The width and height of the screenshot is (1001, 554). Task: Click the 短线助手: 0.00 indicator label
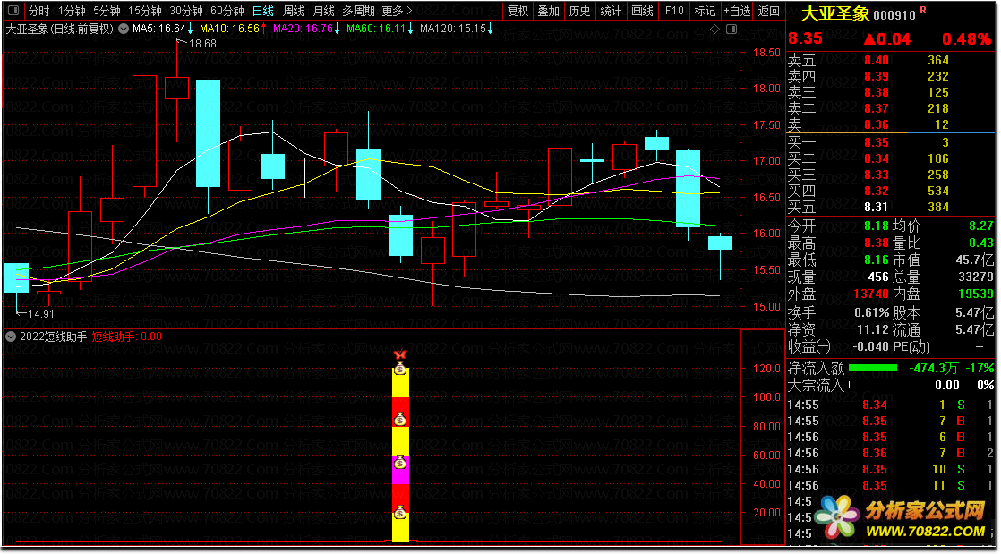[127, 337]
